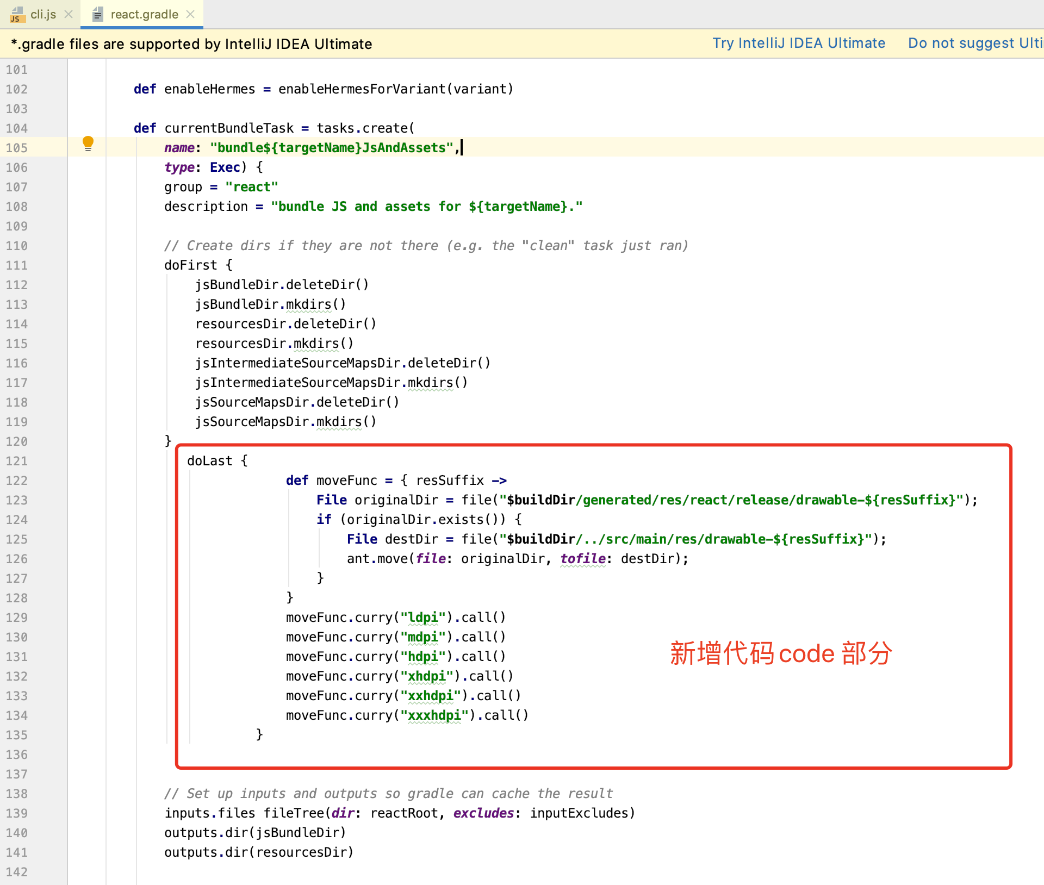This screenshot has height=885, width=1044.
Task: Click the tofile parameter in ant.move
Action: tap(583, 559)
